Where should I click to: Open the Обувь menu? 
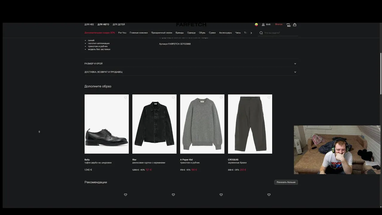tap(202, 33)
